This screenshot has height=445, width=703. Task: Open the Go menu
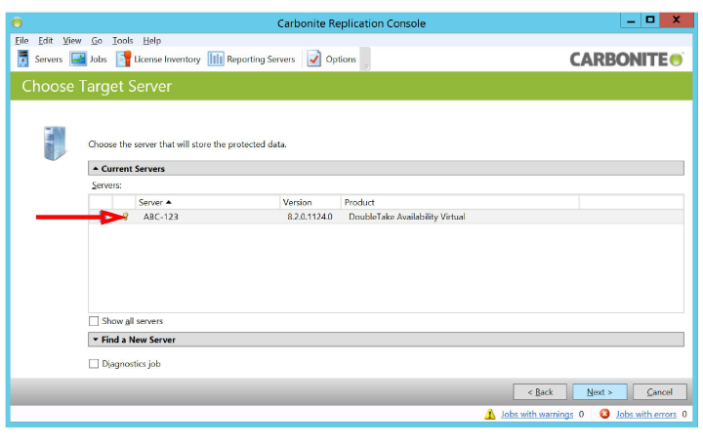coord(97,41)
